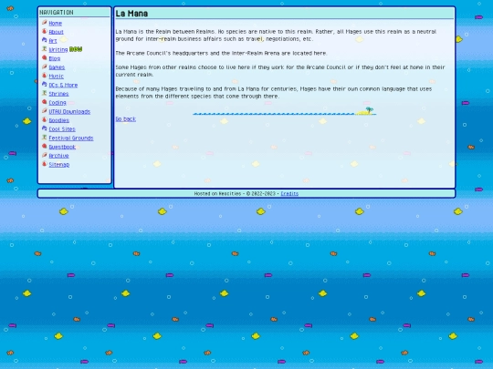493x369 pixels.
Task: Open the Writing navigation link
Action: (58, 49)
